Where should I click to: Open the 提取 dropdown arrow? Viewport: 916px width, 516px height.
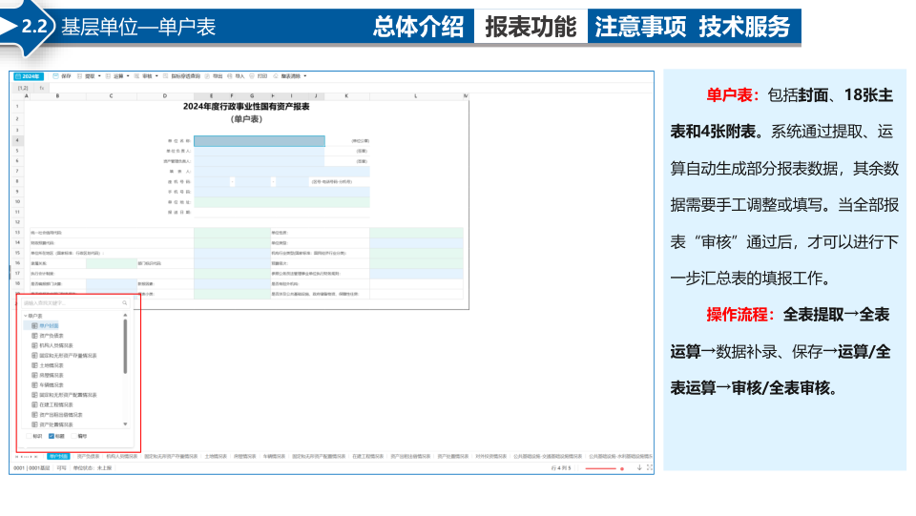(x=99, y=76)
